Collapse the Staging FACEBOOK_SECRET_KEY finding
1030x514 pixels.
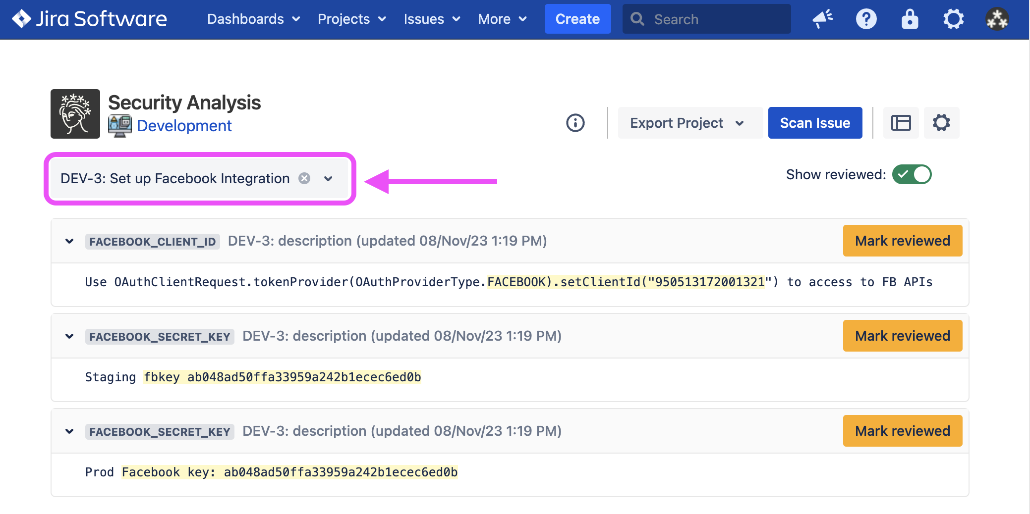click(x=69, y=336)
